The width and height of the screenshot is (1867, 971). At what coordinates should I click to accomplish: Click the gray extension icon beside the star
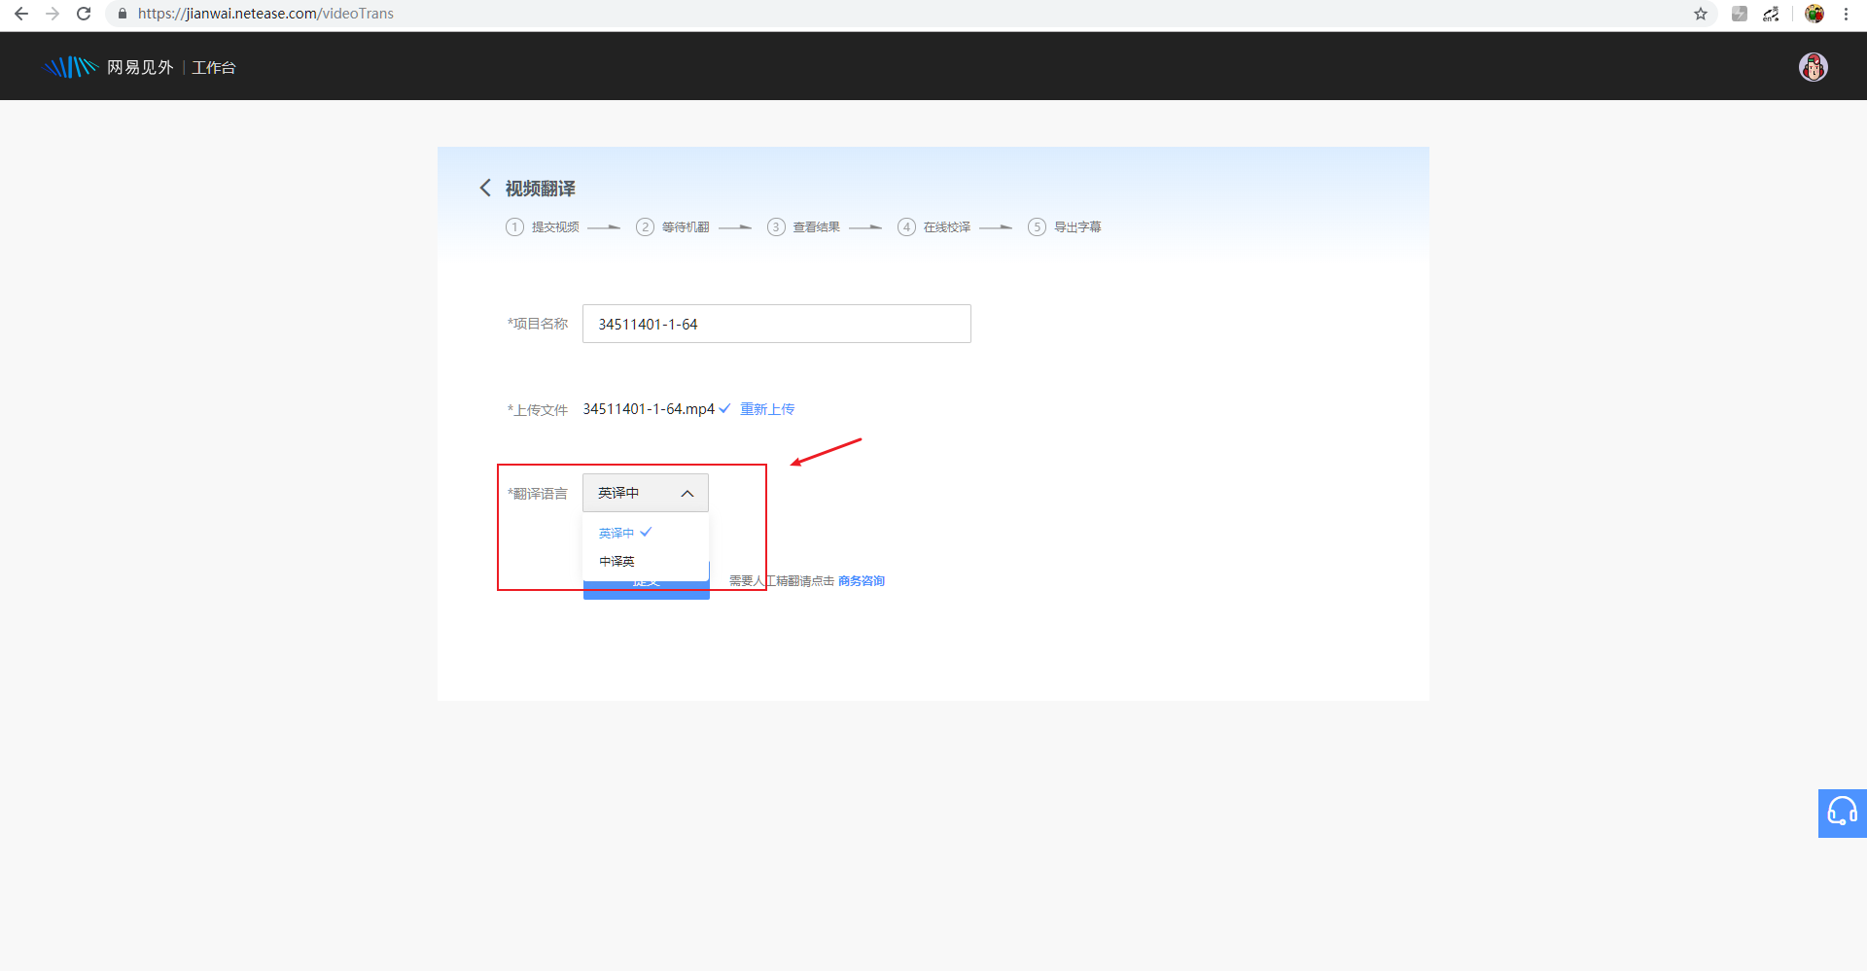coord(1740,14)
